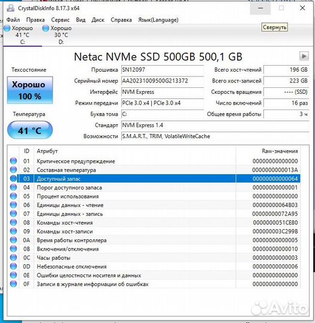Click the 41 °C temperature button

(x=30, y=130)
